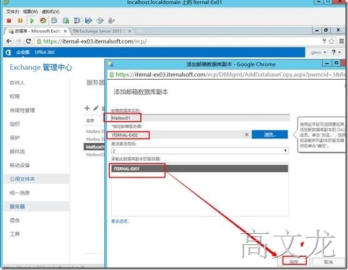This screenshot has height=270, width=348.
Task: Click the plus icon to add a database
Action: 87,108
